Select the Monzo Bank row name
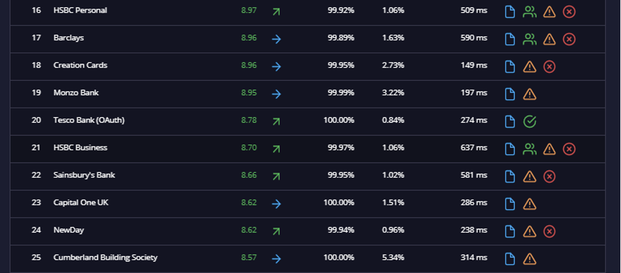621x273 pixels. 76,93
